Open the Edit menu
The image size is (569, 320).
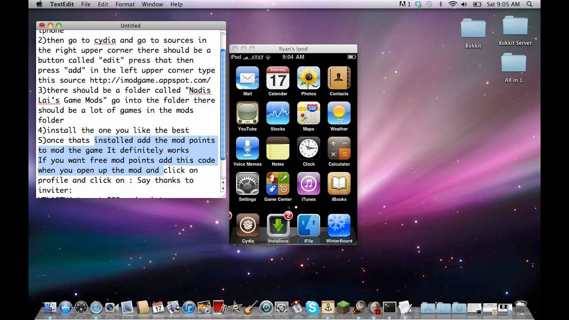point(103,4)
